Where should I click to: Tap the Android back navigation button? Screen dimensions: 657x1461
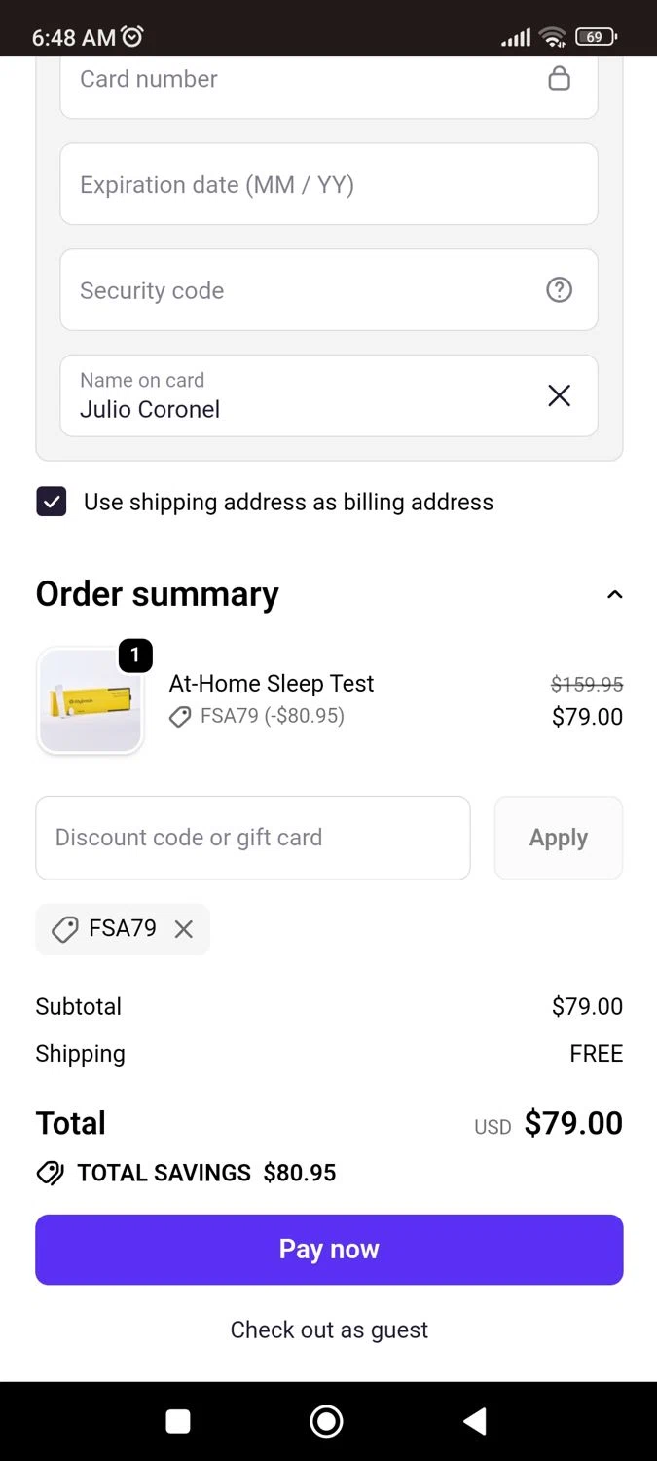pos(474,1422)
